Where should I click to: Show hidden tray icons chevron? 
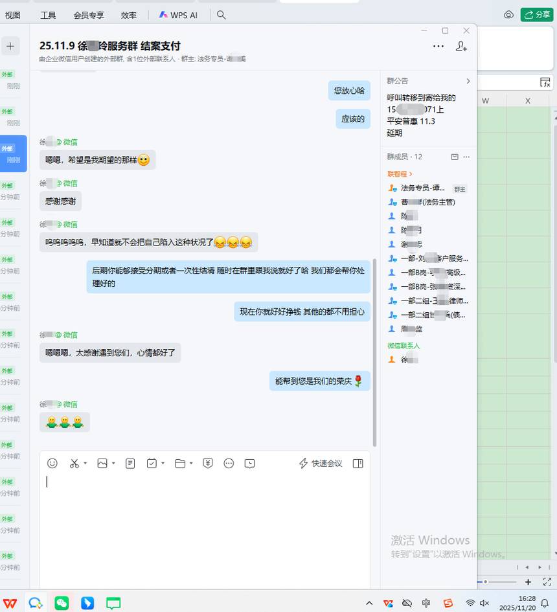[x=369, y=604]
